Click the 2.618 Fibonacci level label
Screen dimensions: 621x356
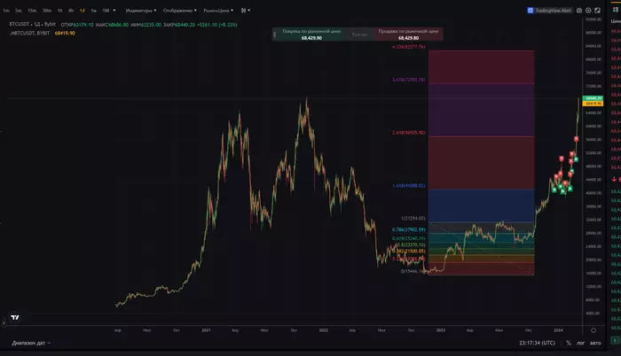click(x=409, y=133)
